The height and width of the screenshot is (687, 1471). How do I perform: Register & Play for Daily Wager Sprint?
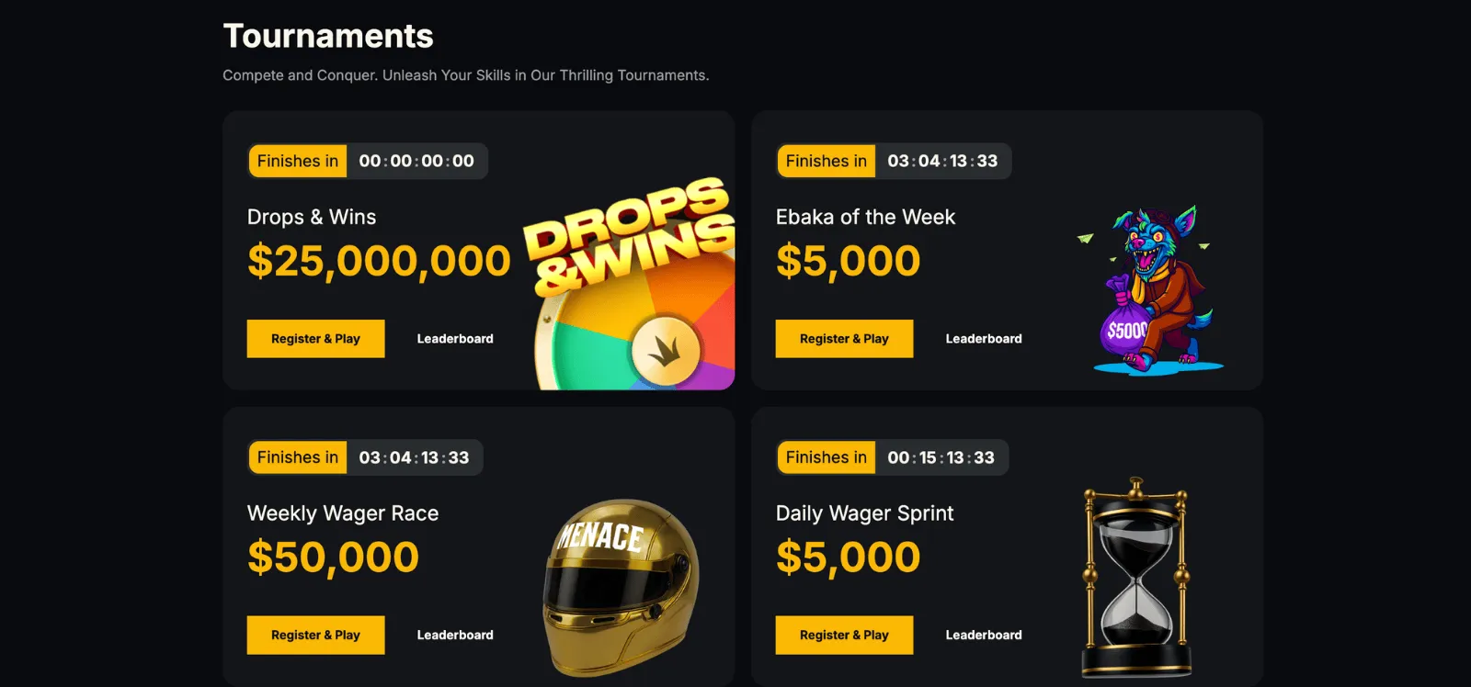844,636
